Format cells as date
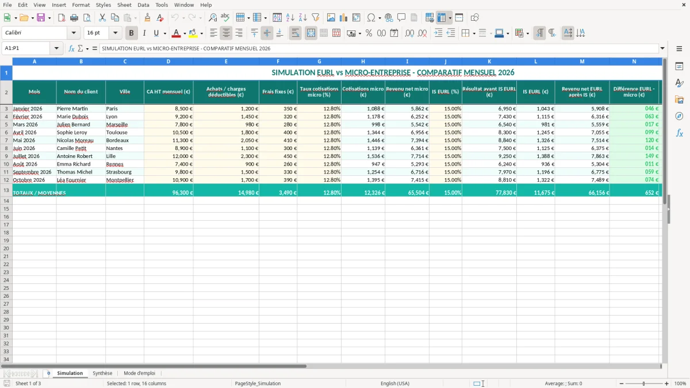Viewport: 690px width, 388px height. (x=394, y=33)
